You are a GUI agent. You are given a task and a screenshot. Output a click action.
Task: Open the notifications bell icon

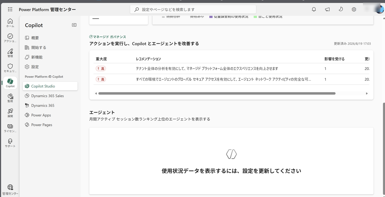coord(314,9)
